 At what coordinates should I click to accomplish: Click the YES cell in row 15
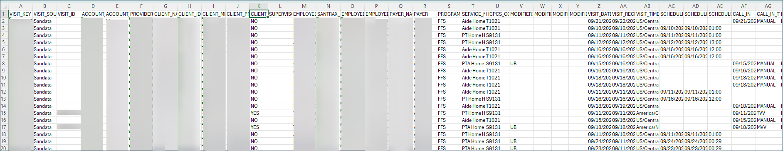point(255,113)
